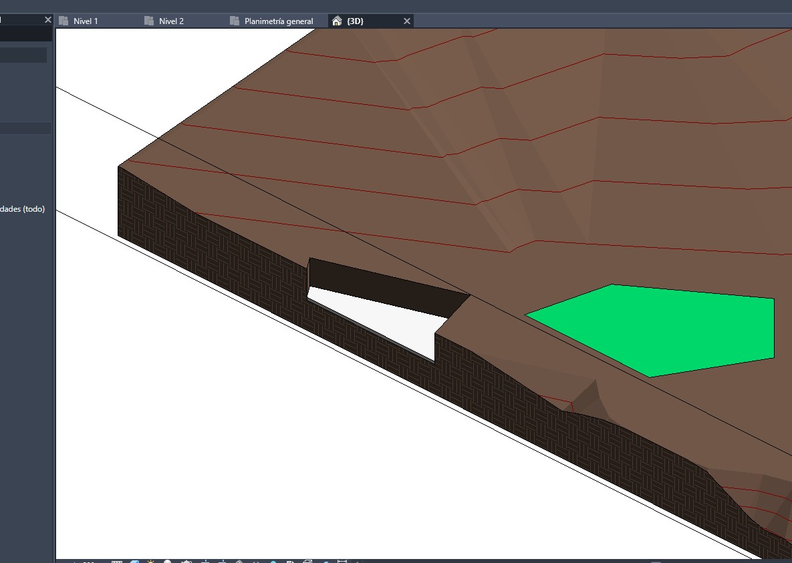Close the {3D} view tab
Viewport: 792px width, 563px height.
click(x=406, y=21)
